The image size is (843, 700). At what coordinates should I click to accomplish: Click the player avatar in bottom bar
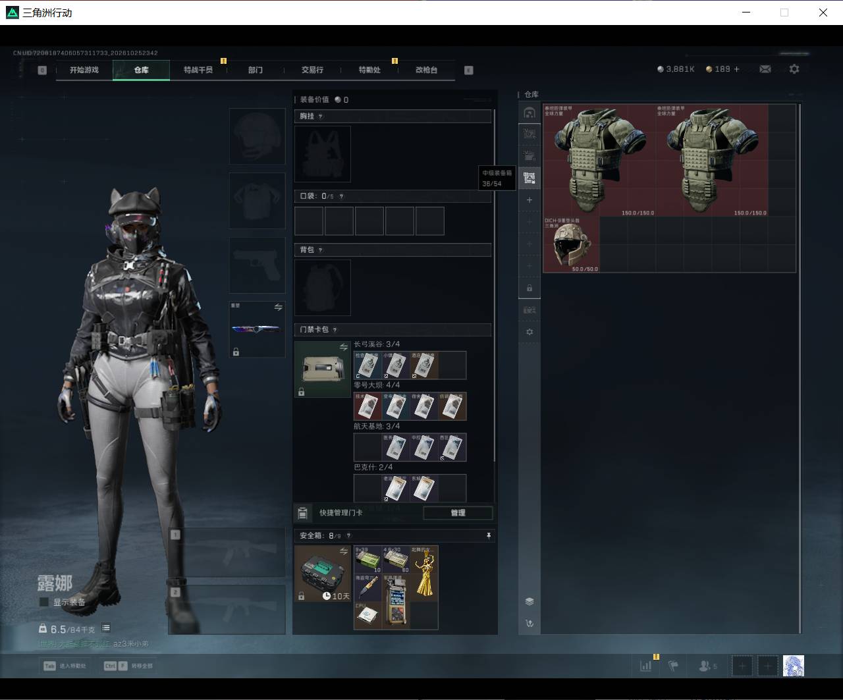(x=794, y=666)
